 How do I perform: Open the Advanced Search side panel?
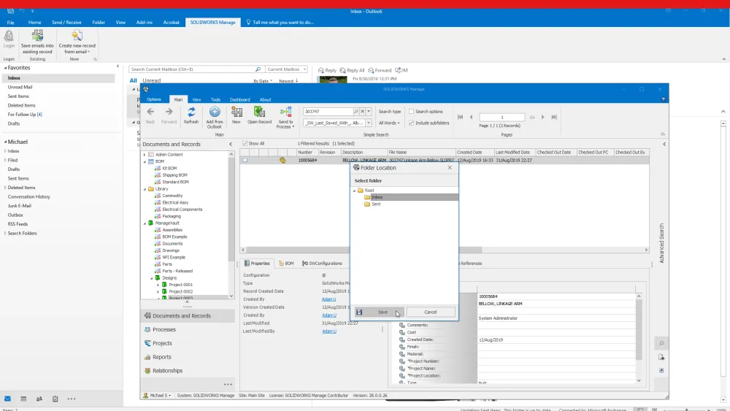point(661,243)
